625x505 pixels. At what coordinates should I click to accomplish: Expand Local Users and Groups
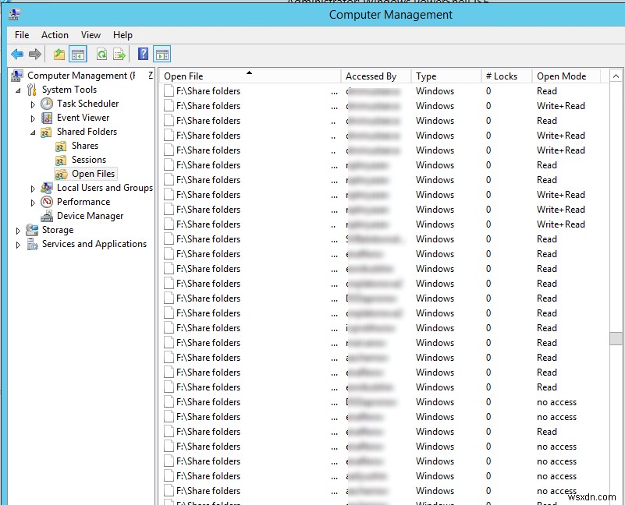[31, 188]
